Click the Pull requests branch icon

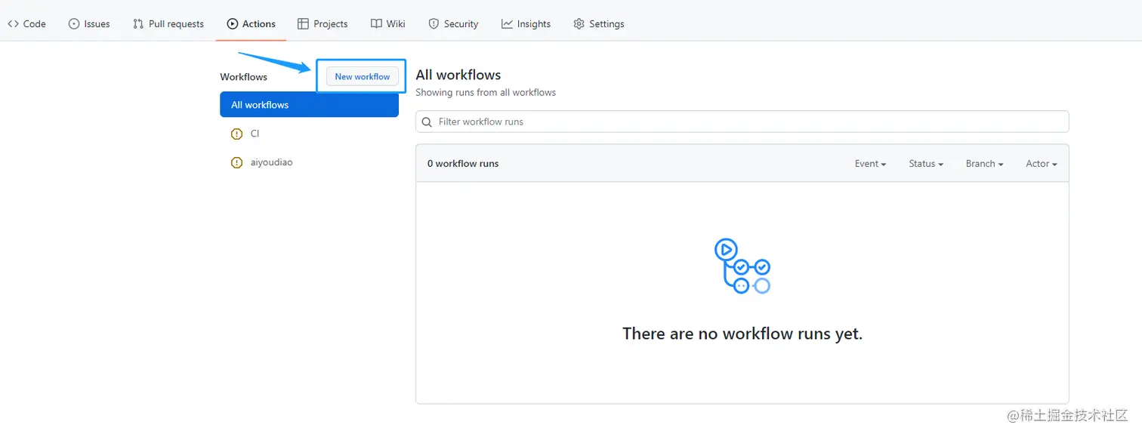click(x=138, y=24)
